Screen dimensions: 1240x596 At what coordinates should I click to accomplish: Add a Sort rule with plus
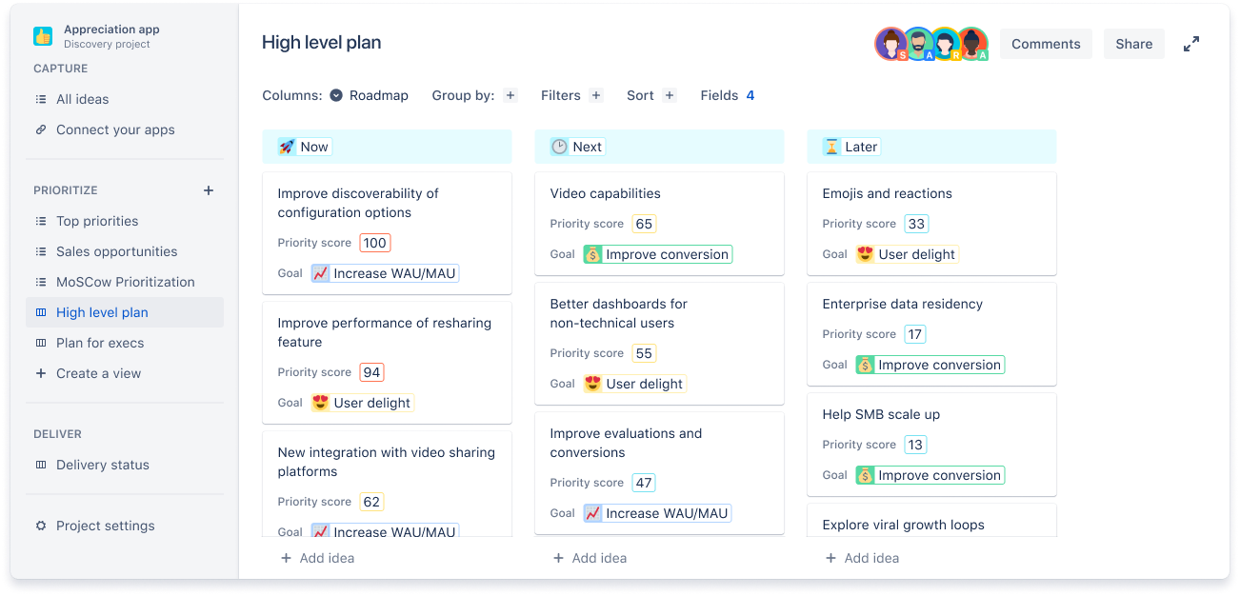point(670,95)
